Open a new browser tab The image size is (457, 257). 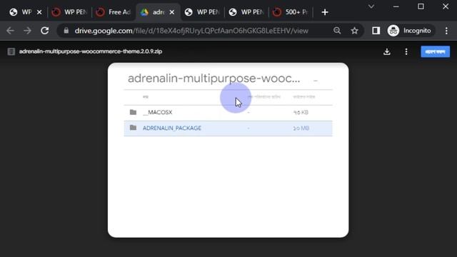(325, 12)
